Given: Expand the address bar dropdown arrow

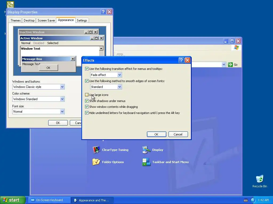Looking at the screenshot, I should pos(224,65).
